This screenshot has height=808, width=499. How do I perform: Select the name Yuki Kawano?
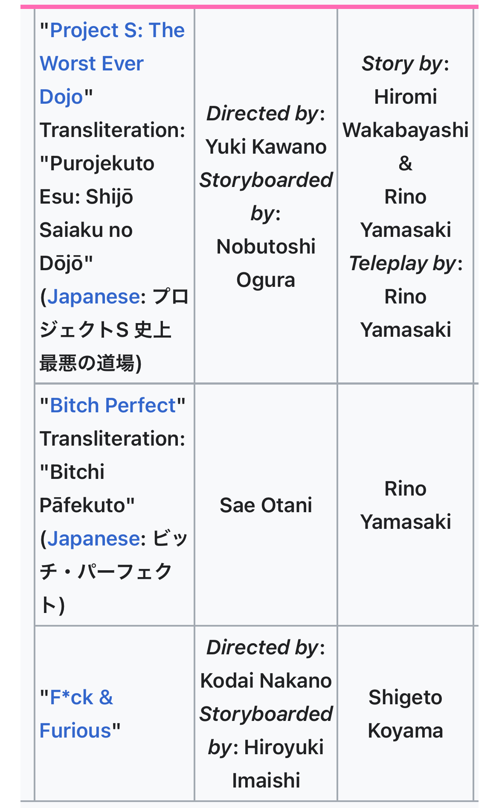[266, 146]
